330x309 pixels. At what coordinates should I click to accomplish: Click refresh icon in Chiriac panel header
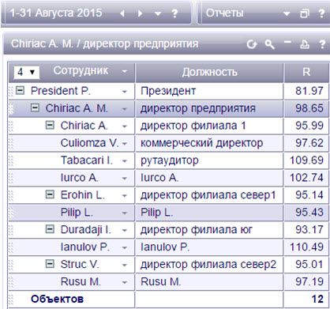point(252,44)
